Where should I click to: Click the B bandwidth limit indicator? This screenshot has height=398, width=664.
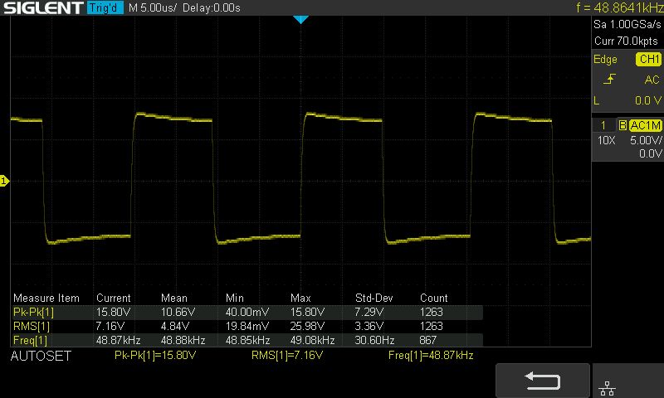[x=622, y=125]
